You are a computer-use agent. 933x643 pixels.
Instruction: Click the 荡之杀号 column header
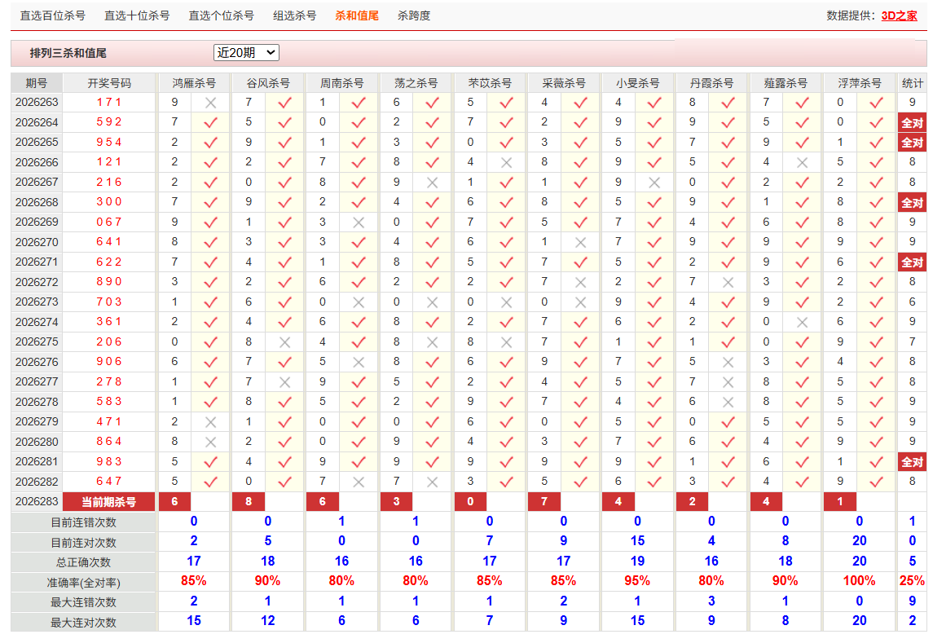tap(416, 83)
